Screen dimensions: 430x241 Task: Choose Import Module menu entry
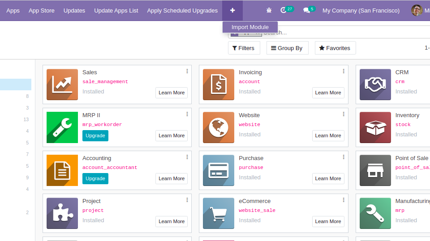[x=250, y=27]
